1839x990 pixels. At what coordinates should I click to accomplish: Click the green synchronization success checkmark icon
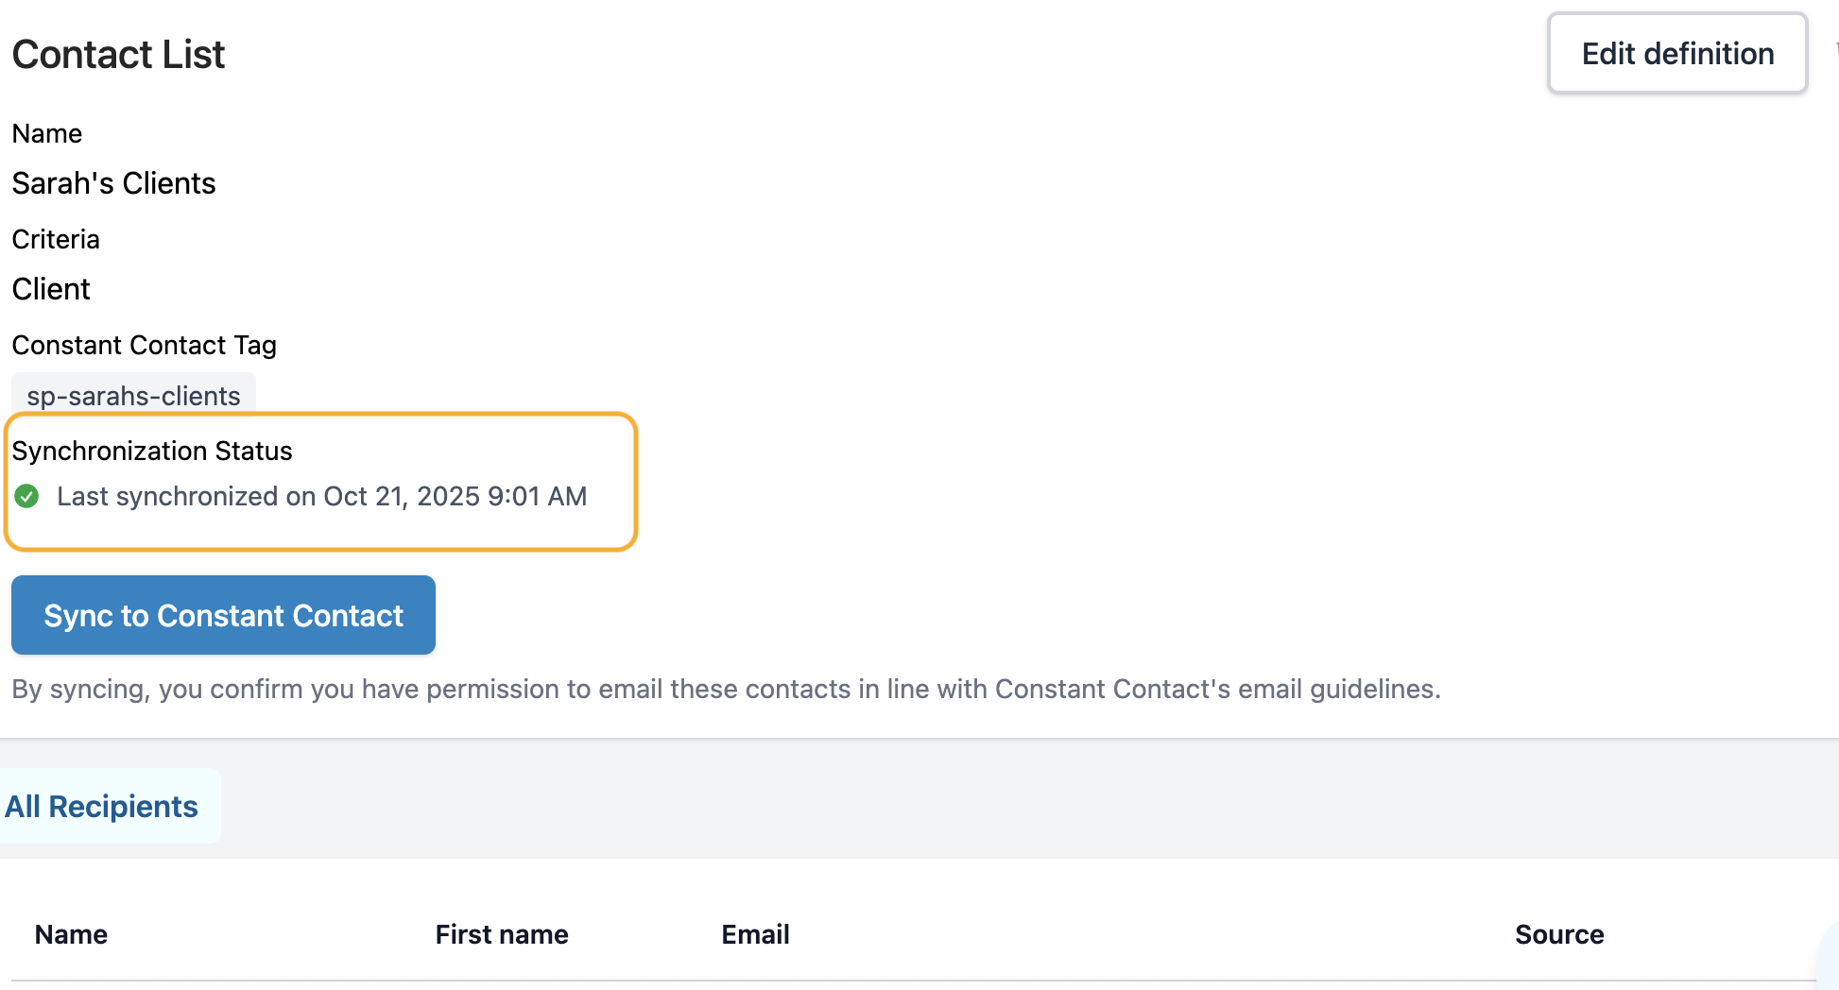26,496
